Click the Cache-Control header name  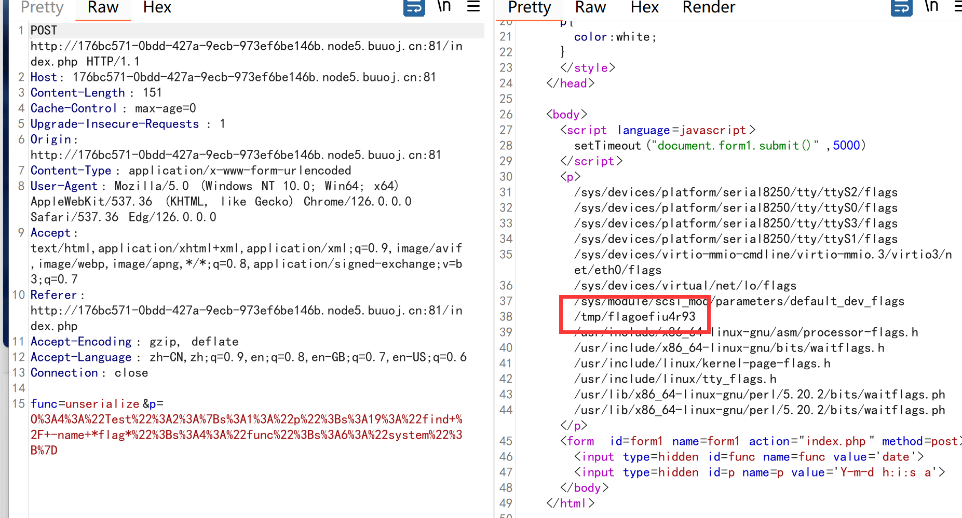pos(74,108)
